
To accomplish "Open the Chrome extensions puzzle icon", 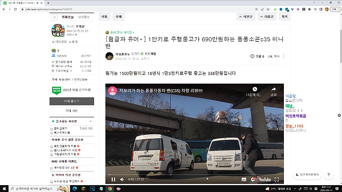I will 309,9.
